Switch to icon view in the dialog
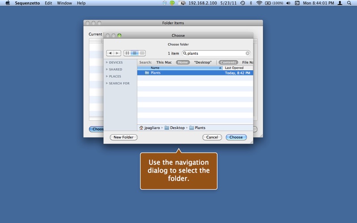The height and width of the screenshot is (223, 357). pos(127,53)
